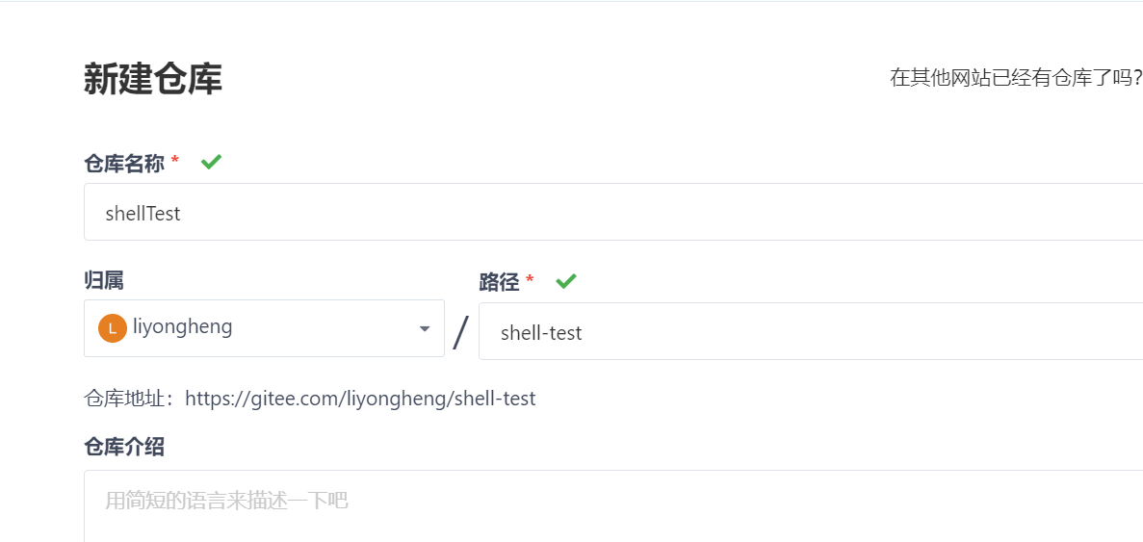Image resolution: width=1143 pixels, height=542 pixels.
Task: Click the 归属 field label
Action: click(104, 280)
